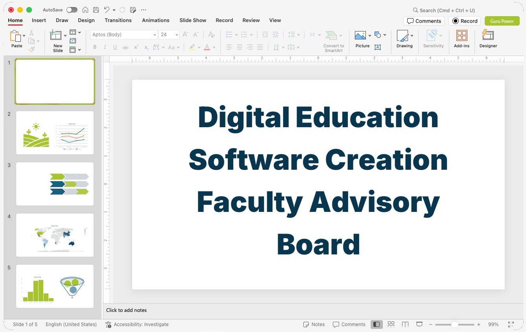The height and width of the screenshot is (332, 526).
Task: Click the bulleted list icon
Action: click(229, 35)
